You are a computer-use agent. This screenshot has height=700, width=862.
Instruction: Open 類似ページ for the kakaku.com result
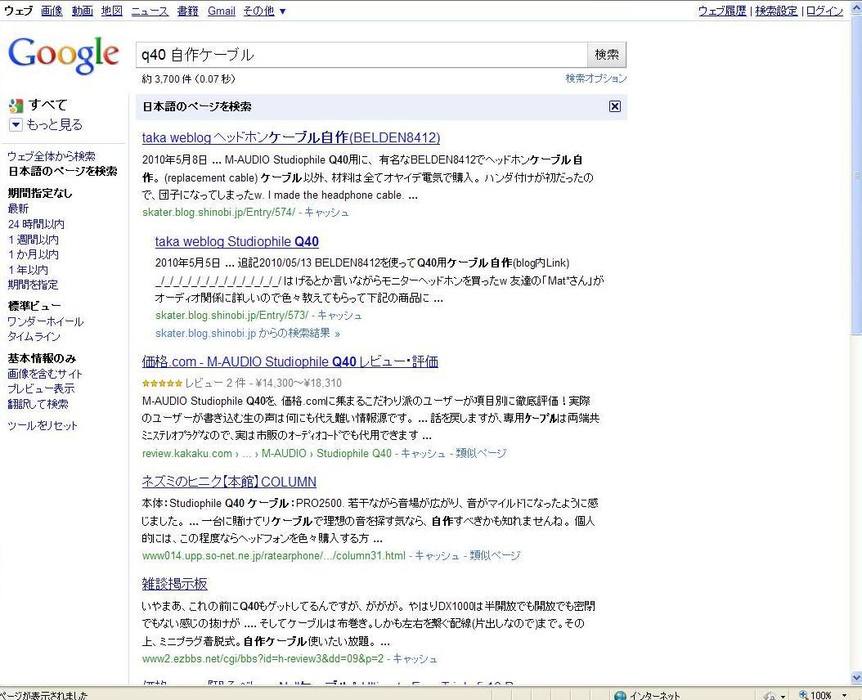pos(481,453)
